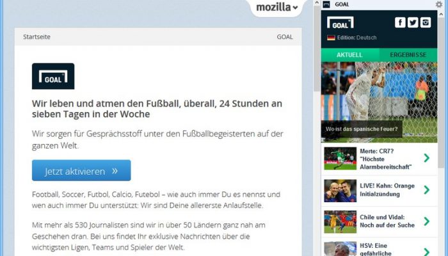Click the small GOAL favicon in the sidebar title
The width and height of the screenshot is (448, 256).
(326, 4)
